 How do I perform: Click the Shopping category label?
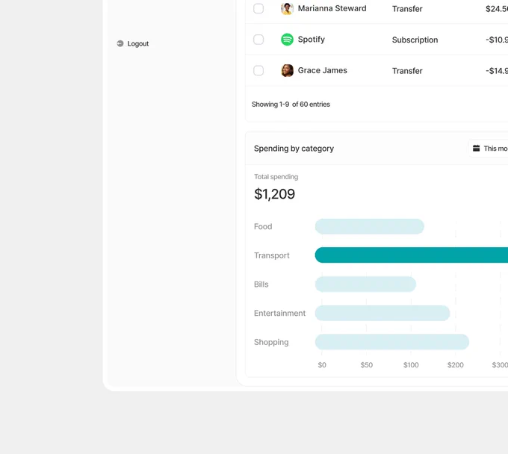coord(271,342)
